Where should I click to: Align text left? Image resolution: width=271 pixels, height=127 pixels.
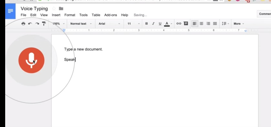[195, 24]
